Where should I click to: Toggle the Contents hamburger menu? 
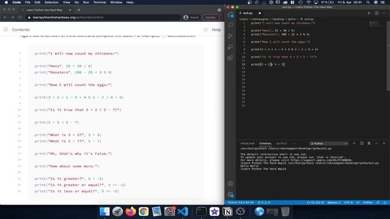click(x=5, y=30)
